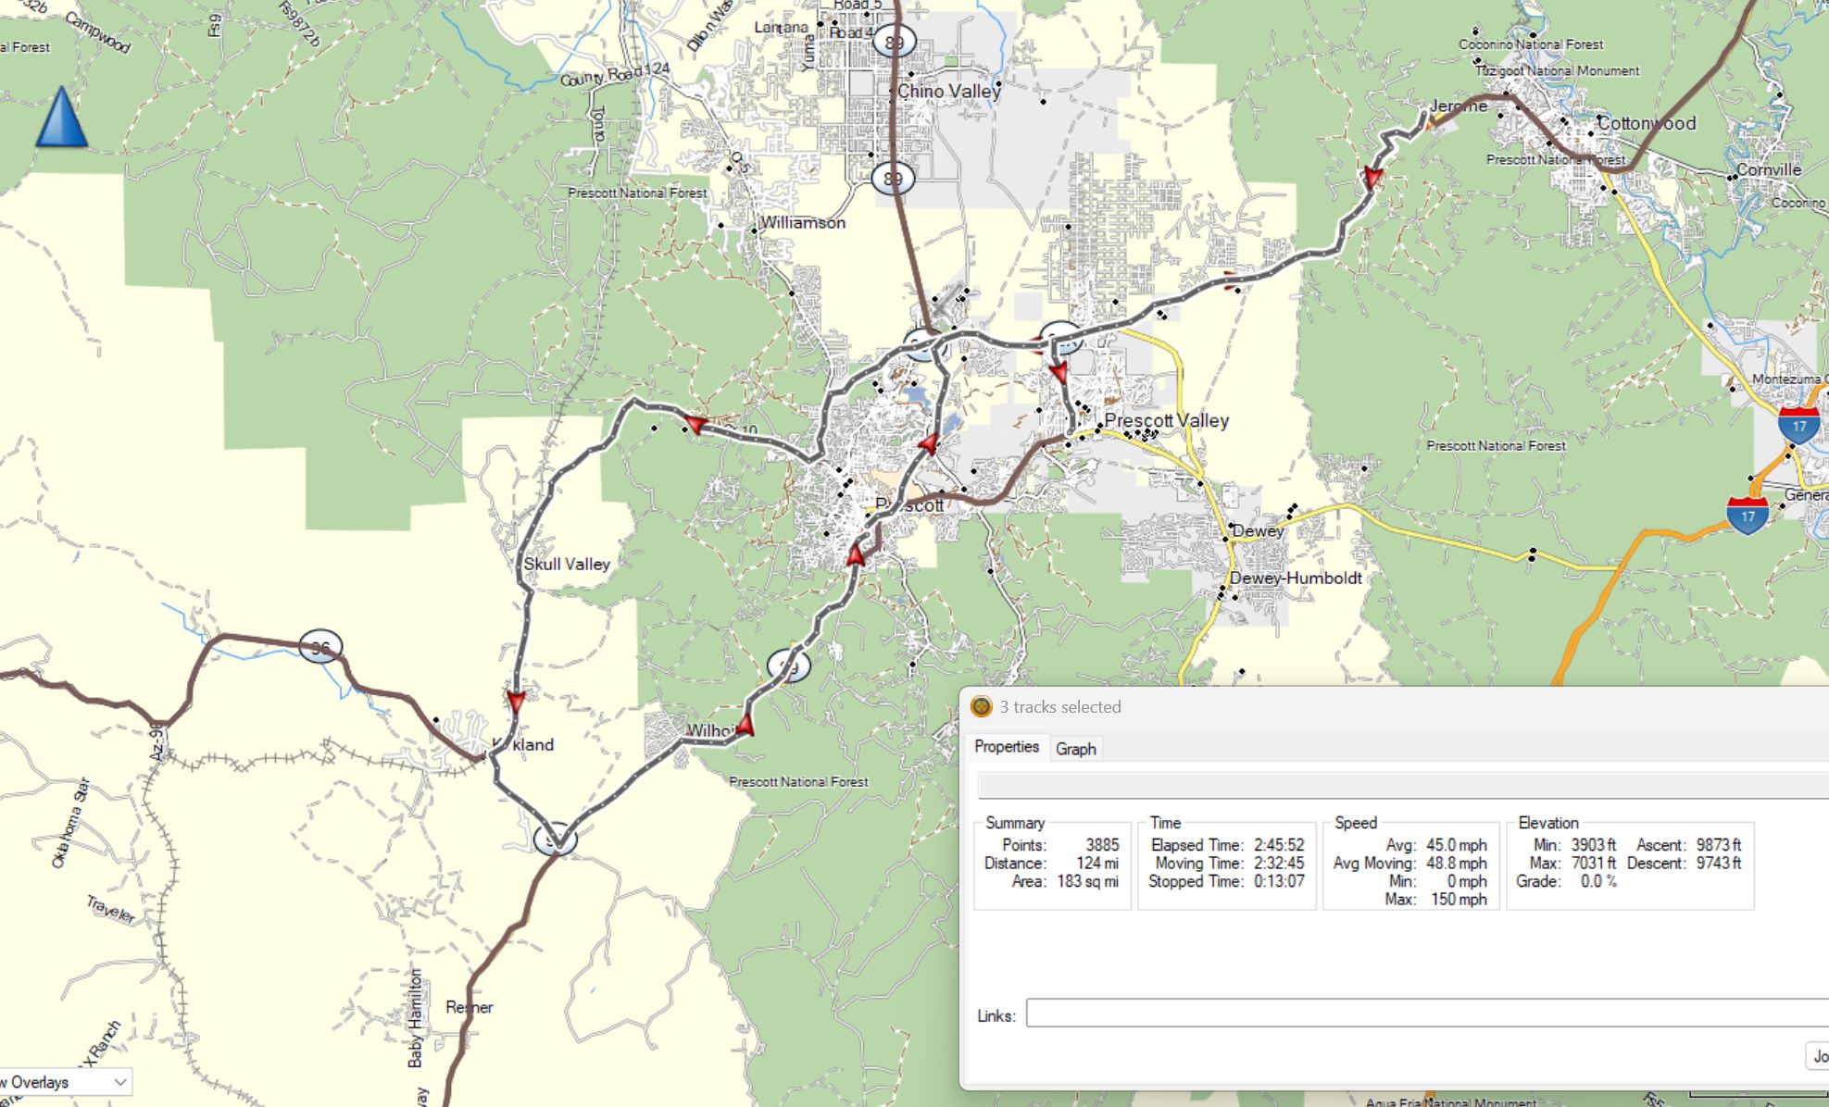This screenshot has width=1829, height=1107.
Task: Click the Dewey-Humboldt town label
Action: (1295, 578)
